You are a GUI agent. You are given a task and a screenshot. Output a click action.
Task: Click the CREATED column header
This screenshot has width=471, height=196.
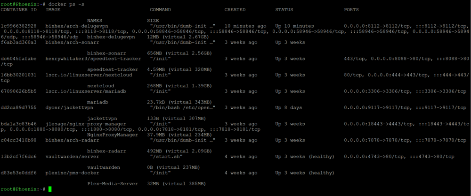235,10
